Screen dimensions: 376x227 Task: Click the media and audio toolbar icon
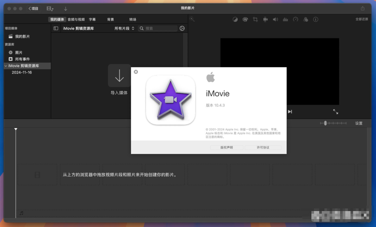coord(50,9)
